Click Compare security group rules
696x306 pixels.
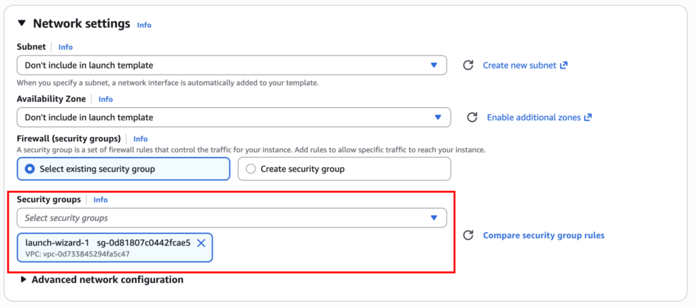coord(543,235)
